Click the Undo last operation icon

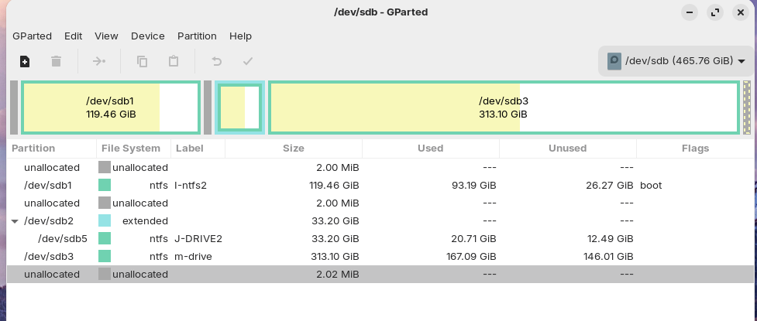point(217,61)
